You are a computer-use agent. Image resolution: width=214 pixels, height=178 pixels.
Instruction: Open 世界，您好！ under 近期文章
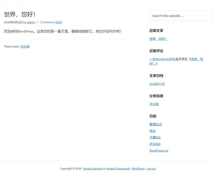(x=158, y=39)
